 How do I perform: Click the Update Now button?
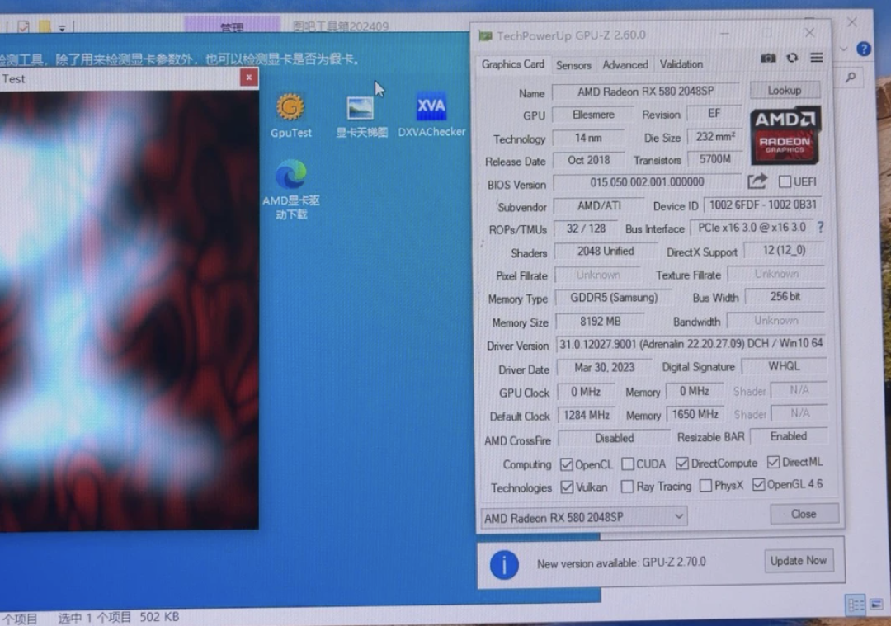click(799, 561)
